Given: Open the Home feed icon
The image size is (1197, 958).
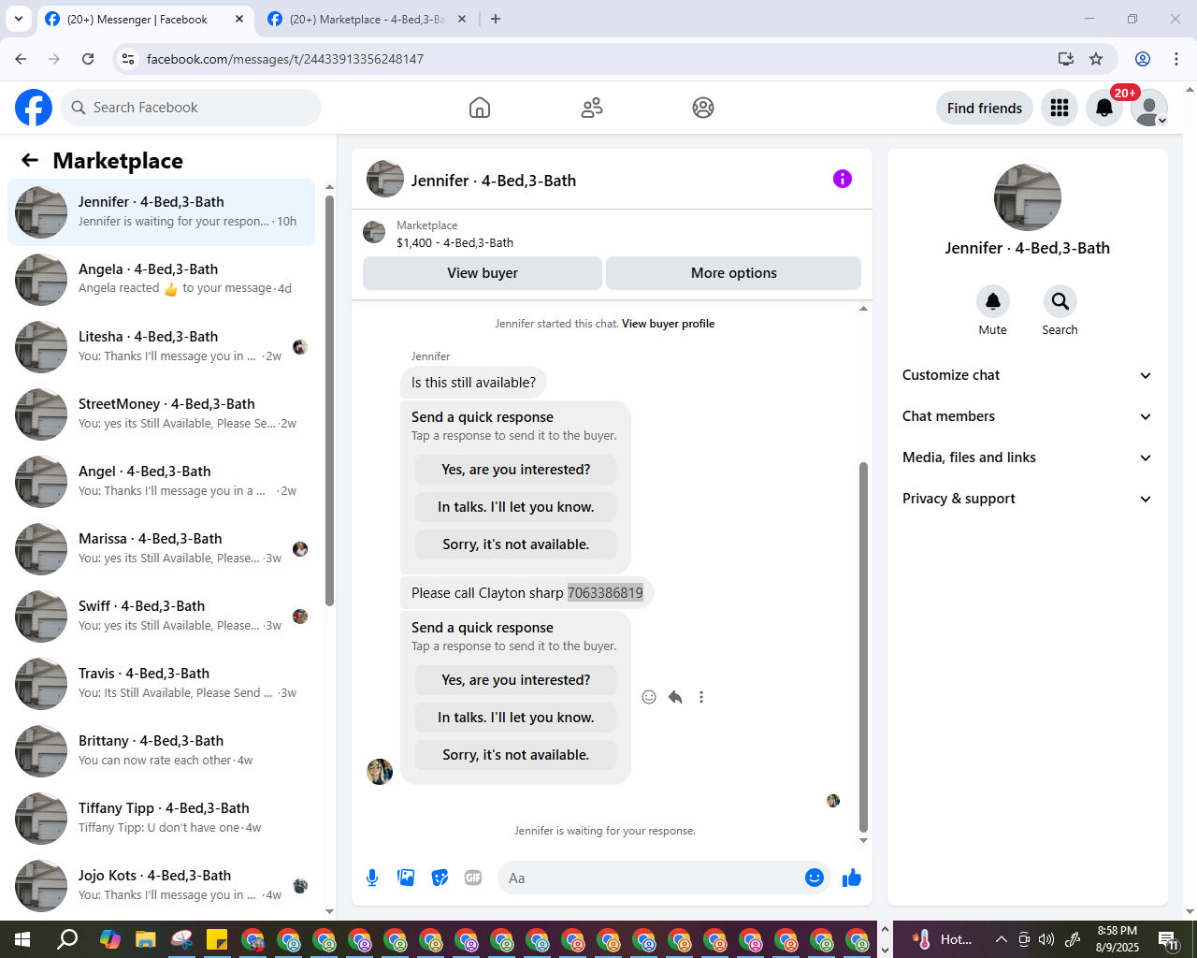Looking at the screenshot, I should [480, 108].
